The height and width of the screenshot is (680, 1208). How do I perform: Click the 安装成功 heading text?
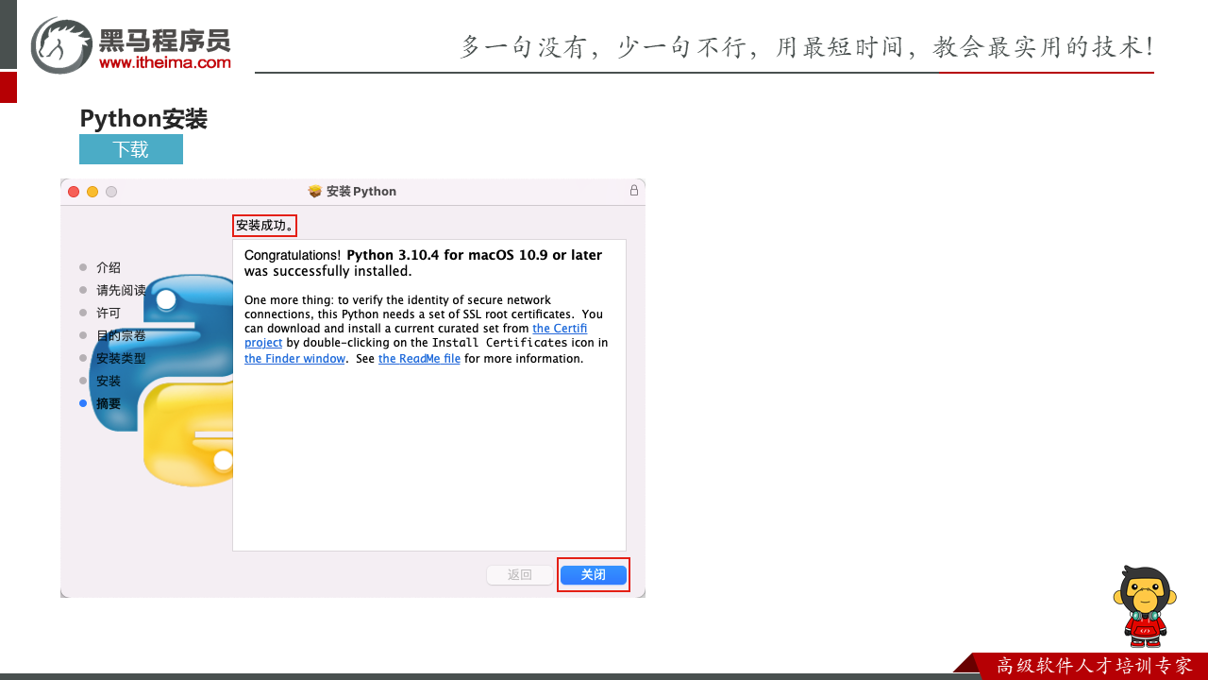tap(264, 226)
